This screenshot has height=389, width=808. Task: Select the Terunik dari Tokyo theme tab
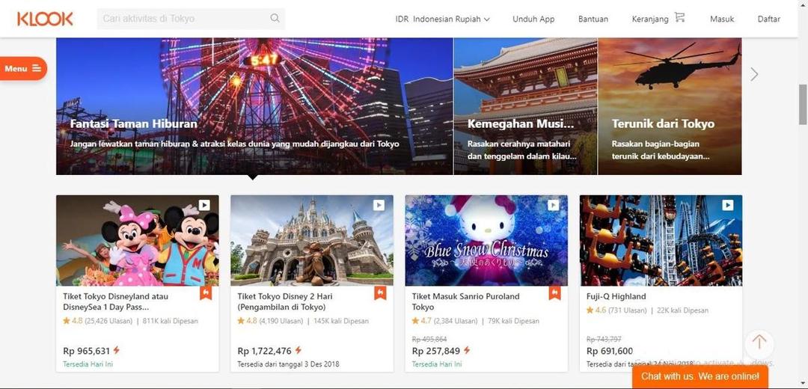pyautogui.click(x=670, y=106)
